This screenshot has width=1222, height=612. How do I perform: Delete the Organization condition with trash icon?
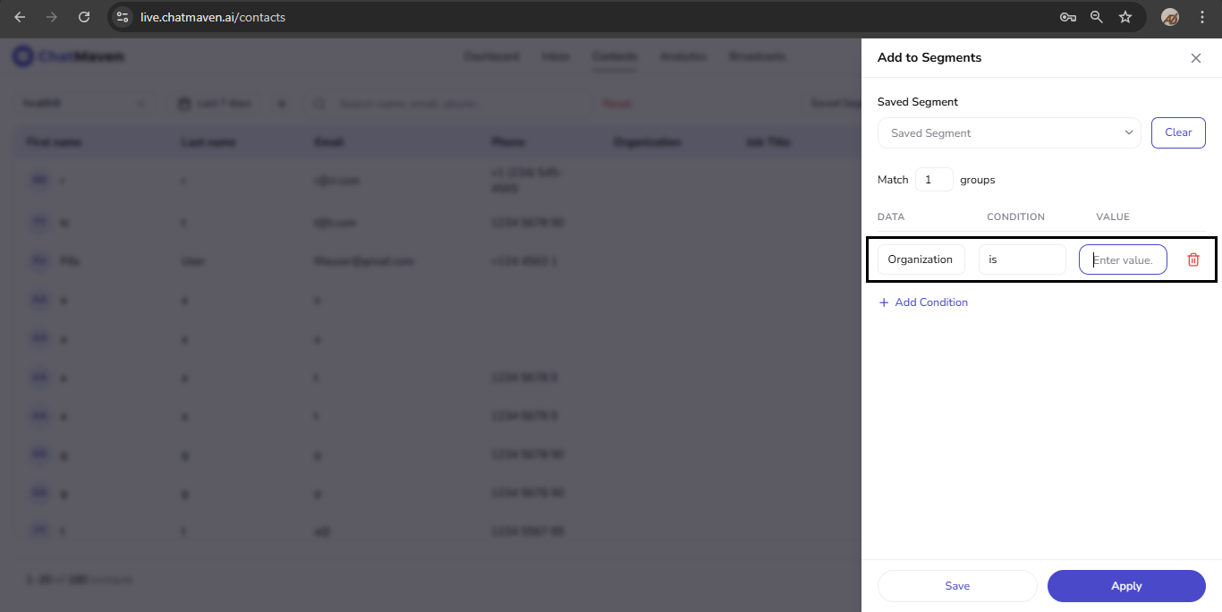tap(1193, 259)
